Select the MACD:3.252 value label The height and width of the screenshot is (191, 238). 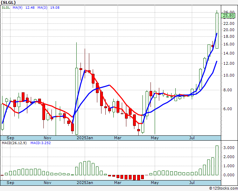(41, 143)
